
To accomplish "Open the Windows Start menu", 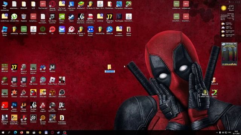I will coord(3,132).
